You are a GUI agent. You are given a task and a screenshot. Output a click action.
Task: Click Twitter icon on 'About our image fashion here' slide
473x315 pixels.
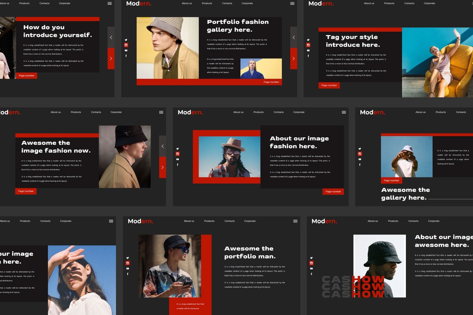[x=177, y=149]
